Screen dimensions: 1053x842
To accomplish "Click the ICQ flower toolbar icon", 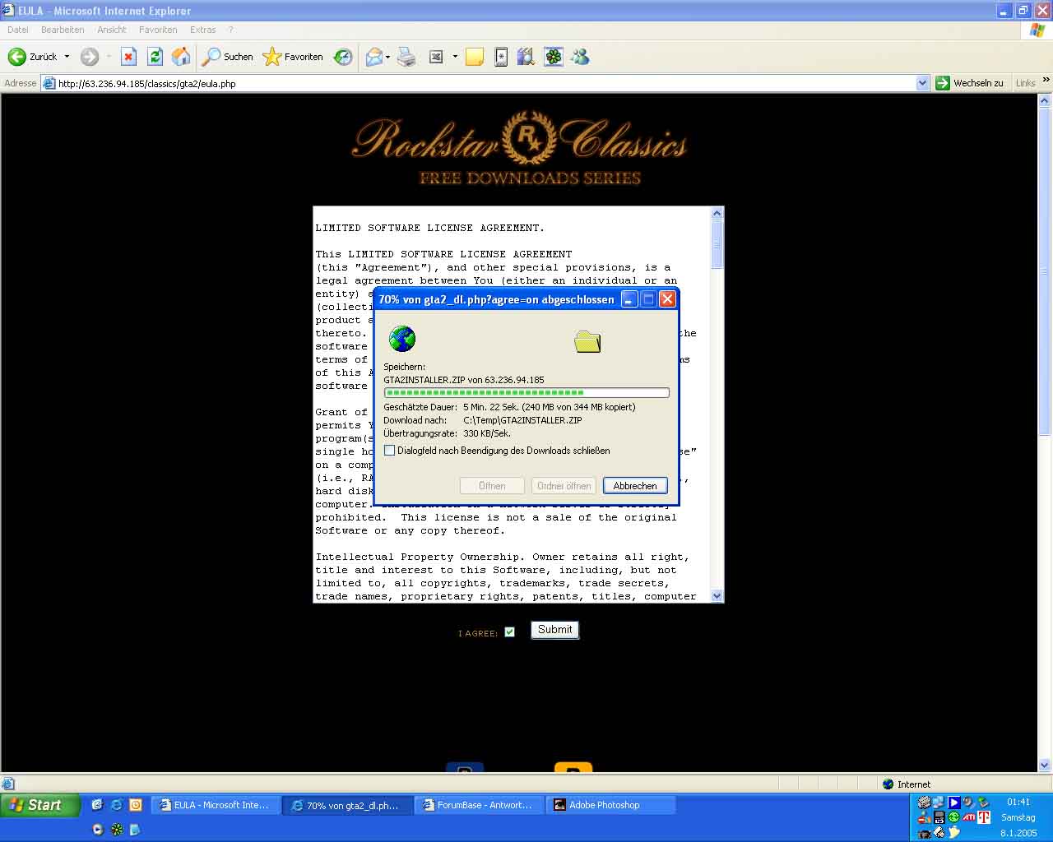I will click(x=554, y=57).
